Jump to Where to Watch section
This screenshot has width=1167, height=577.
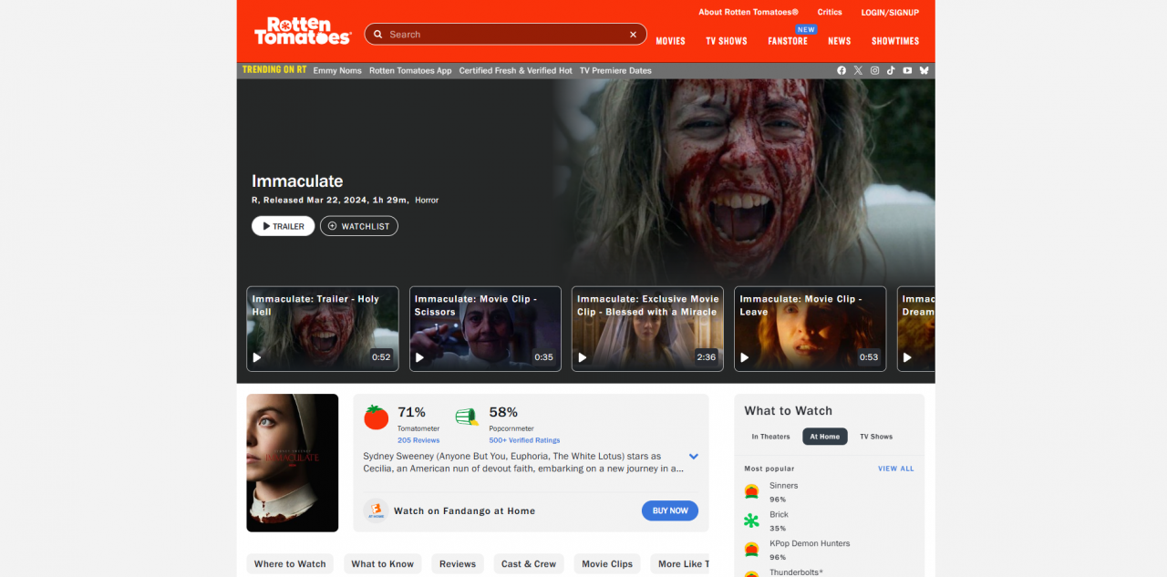click(x=290, y=564)
